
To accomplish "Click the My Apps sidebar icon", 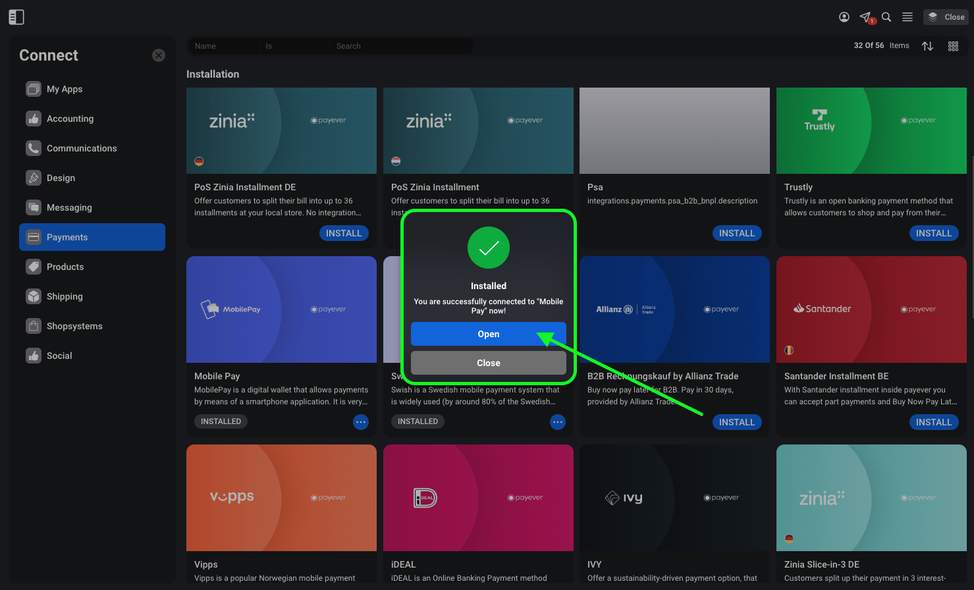I will coord(34,89).
